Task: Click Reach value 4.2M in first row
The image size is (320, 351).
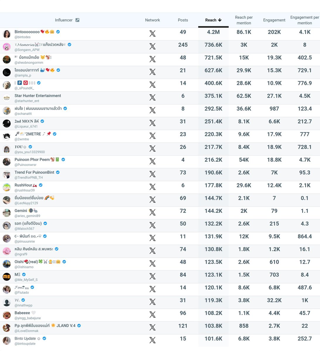Action: (213, 32)
